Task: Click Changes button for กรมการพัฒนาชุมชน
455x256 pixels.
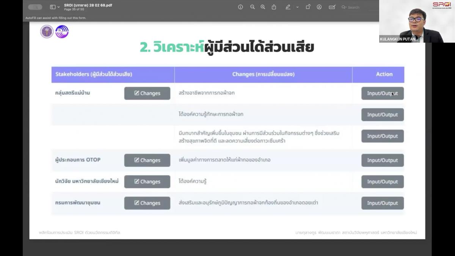Action: point(147,203)
